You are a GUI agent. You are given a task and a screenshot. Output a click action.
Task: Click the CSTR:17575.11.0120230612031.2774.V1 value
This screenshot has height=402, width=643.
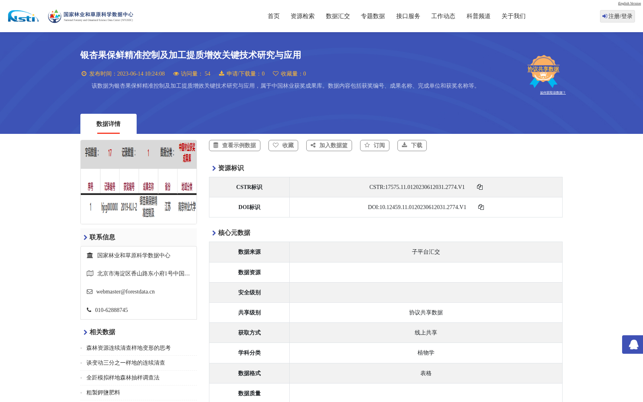tap(417, 187)
